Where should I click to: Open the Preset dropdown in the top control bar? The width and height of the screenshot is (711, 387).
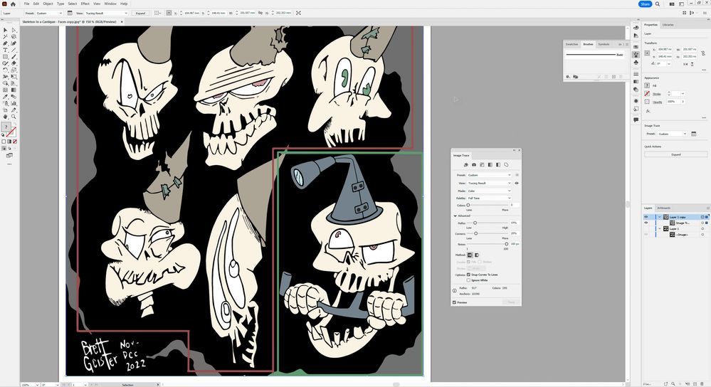pyautogui.click(x=49, y=13)
